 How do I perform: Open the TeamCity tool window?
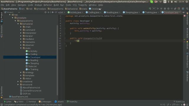[x=72, y=102]
